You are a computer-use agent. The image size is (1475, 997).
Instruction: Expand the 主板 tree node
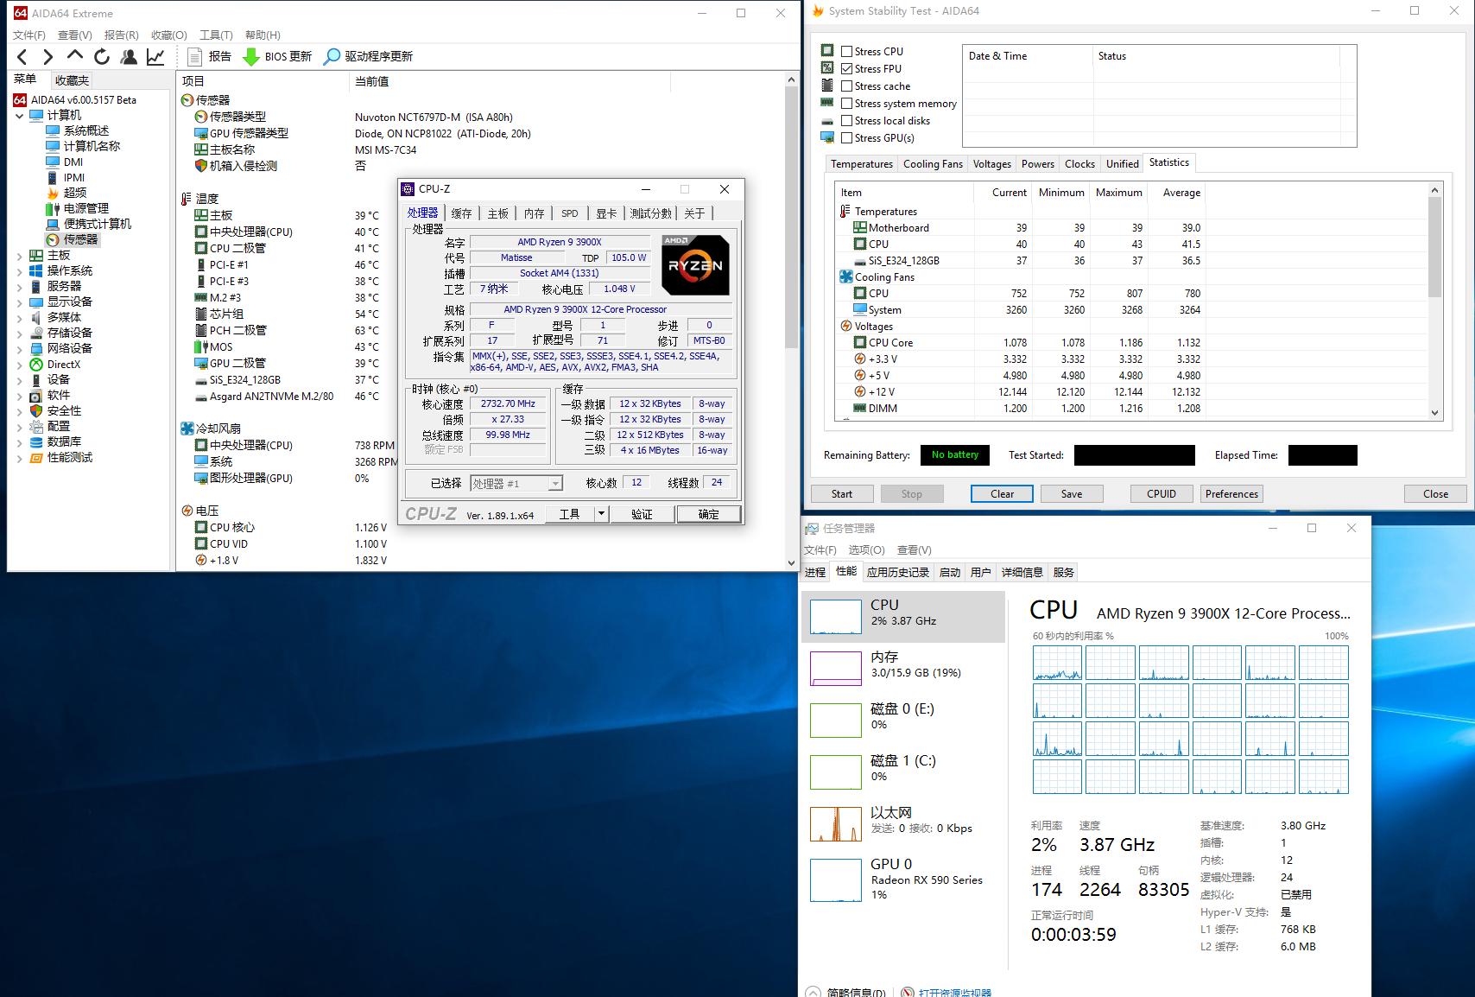coord(20,256)
